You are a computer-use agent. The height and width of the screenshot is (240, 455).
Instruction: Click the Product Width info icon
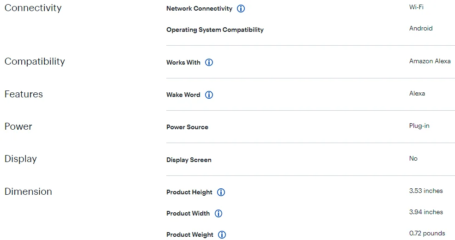click(218, 214)
